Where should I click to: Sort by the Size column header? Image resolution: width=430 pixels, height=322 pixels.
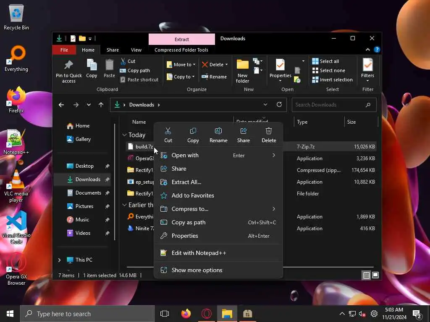[x=361, y=122]
